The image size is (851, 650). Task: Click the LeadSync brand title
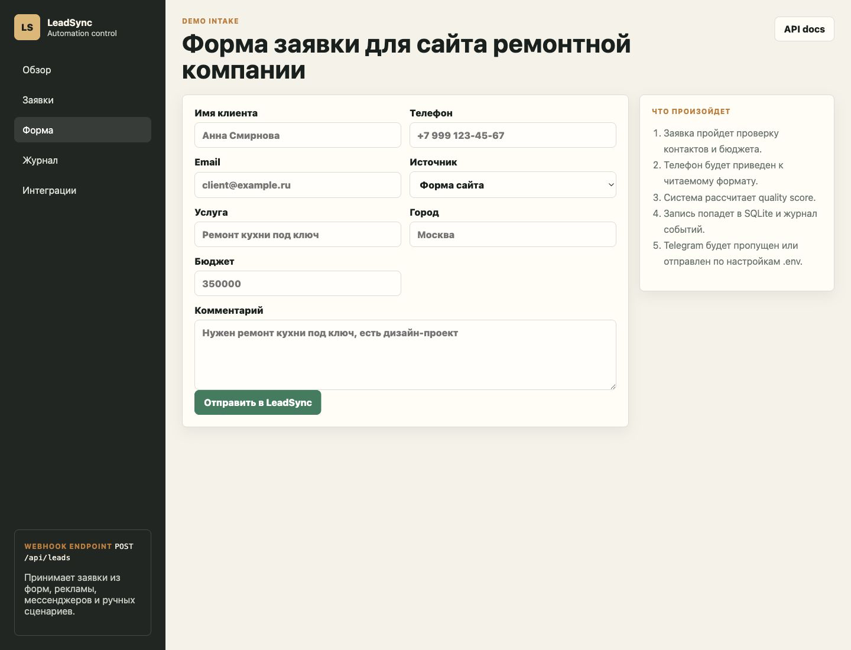pos(70,22)
